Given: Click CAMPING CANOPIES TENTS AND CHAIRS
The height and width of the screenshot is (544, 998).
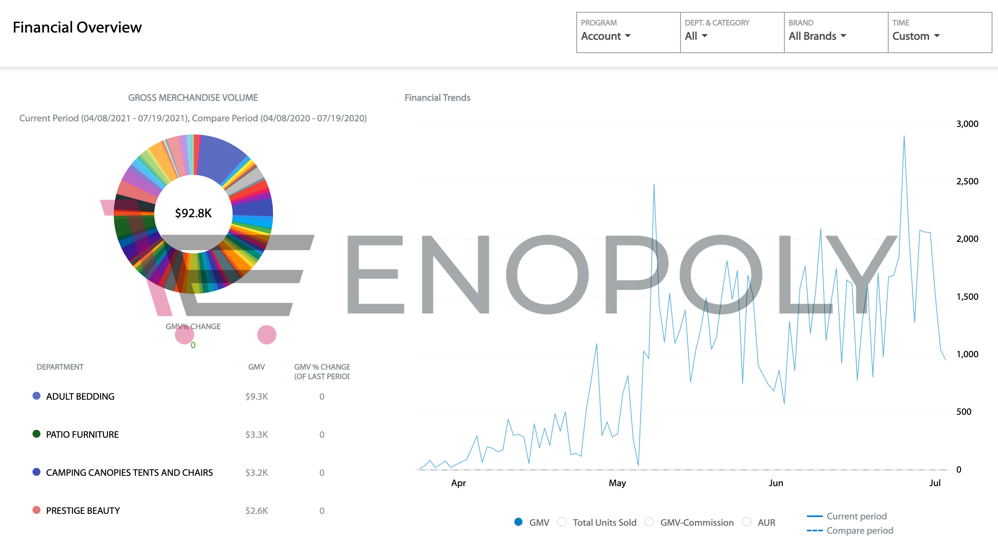Looking at the screenshot, I should (130, 473).
